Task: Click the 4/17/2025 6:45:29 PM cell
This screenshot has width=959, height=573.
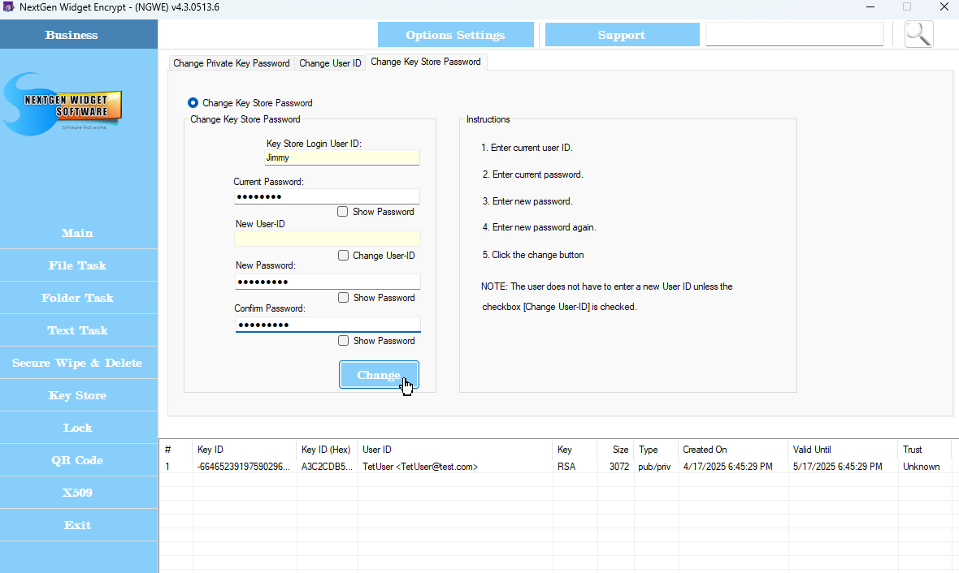Action: pyautogui.click(x=733, y=467)
